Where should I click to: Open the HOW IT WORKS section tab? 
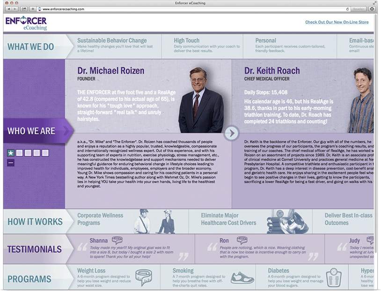35,221
